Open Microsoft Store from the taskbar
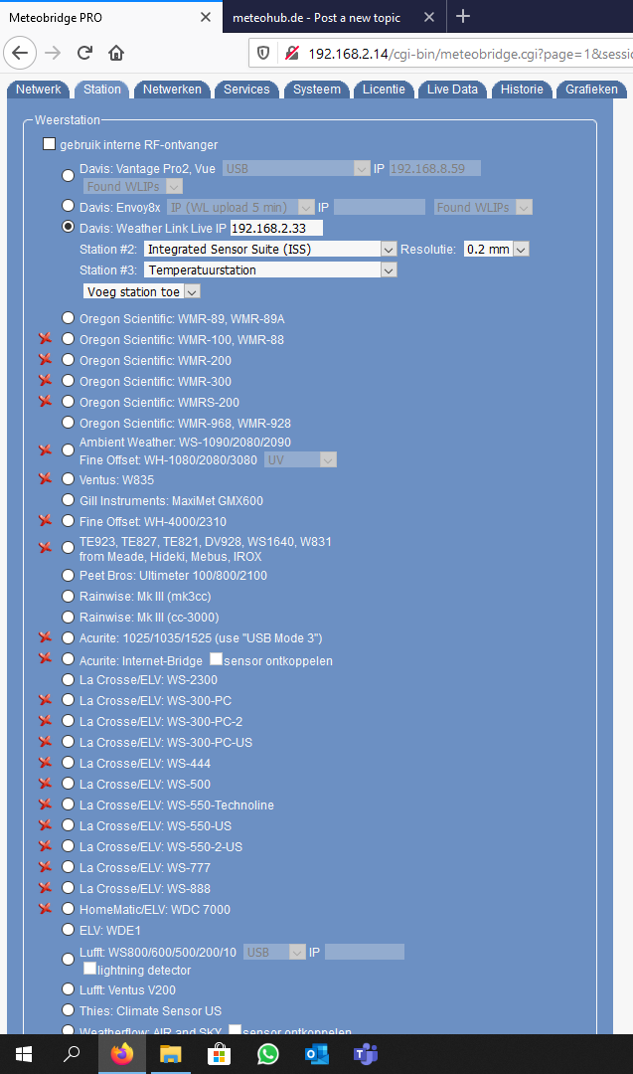633x1074 pixels. click(219, 1054)
